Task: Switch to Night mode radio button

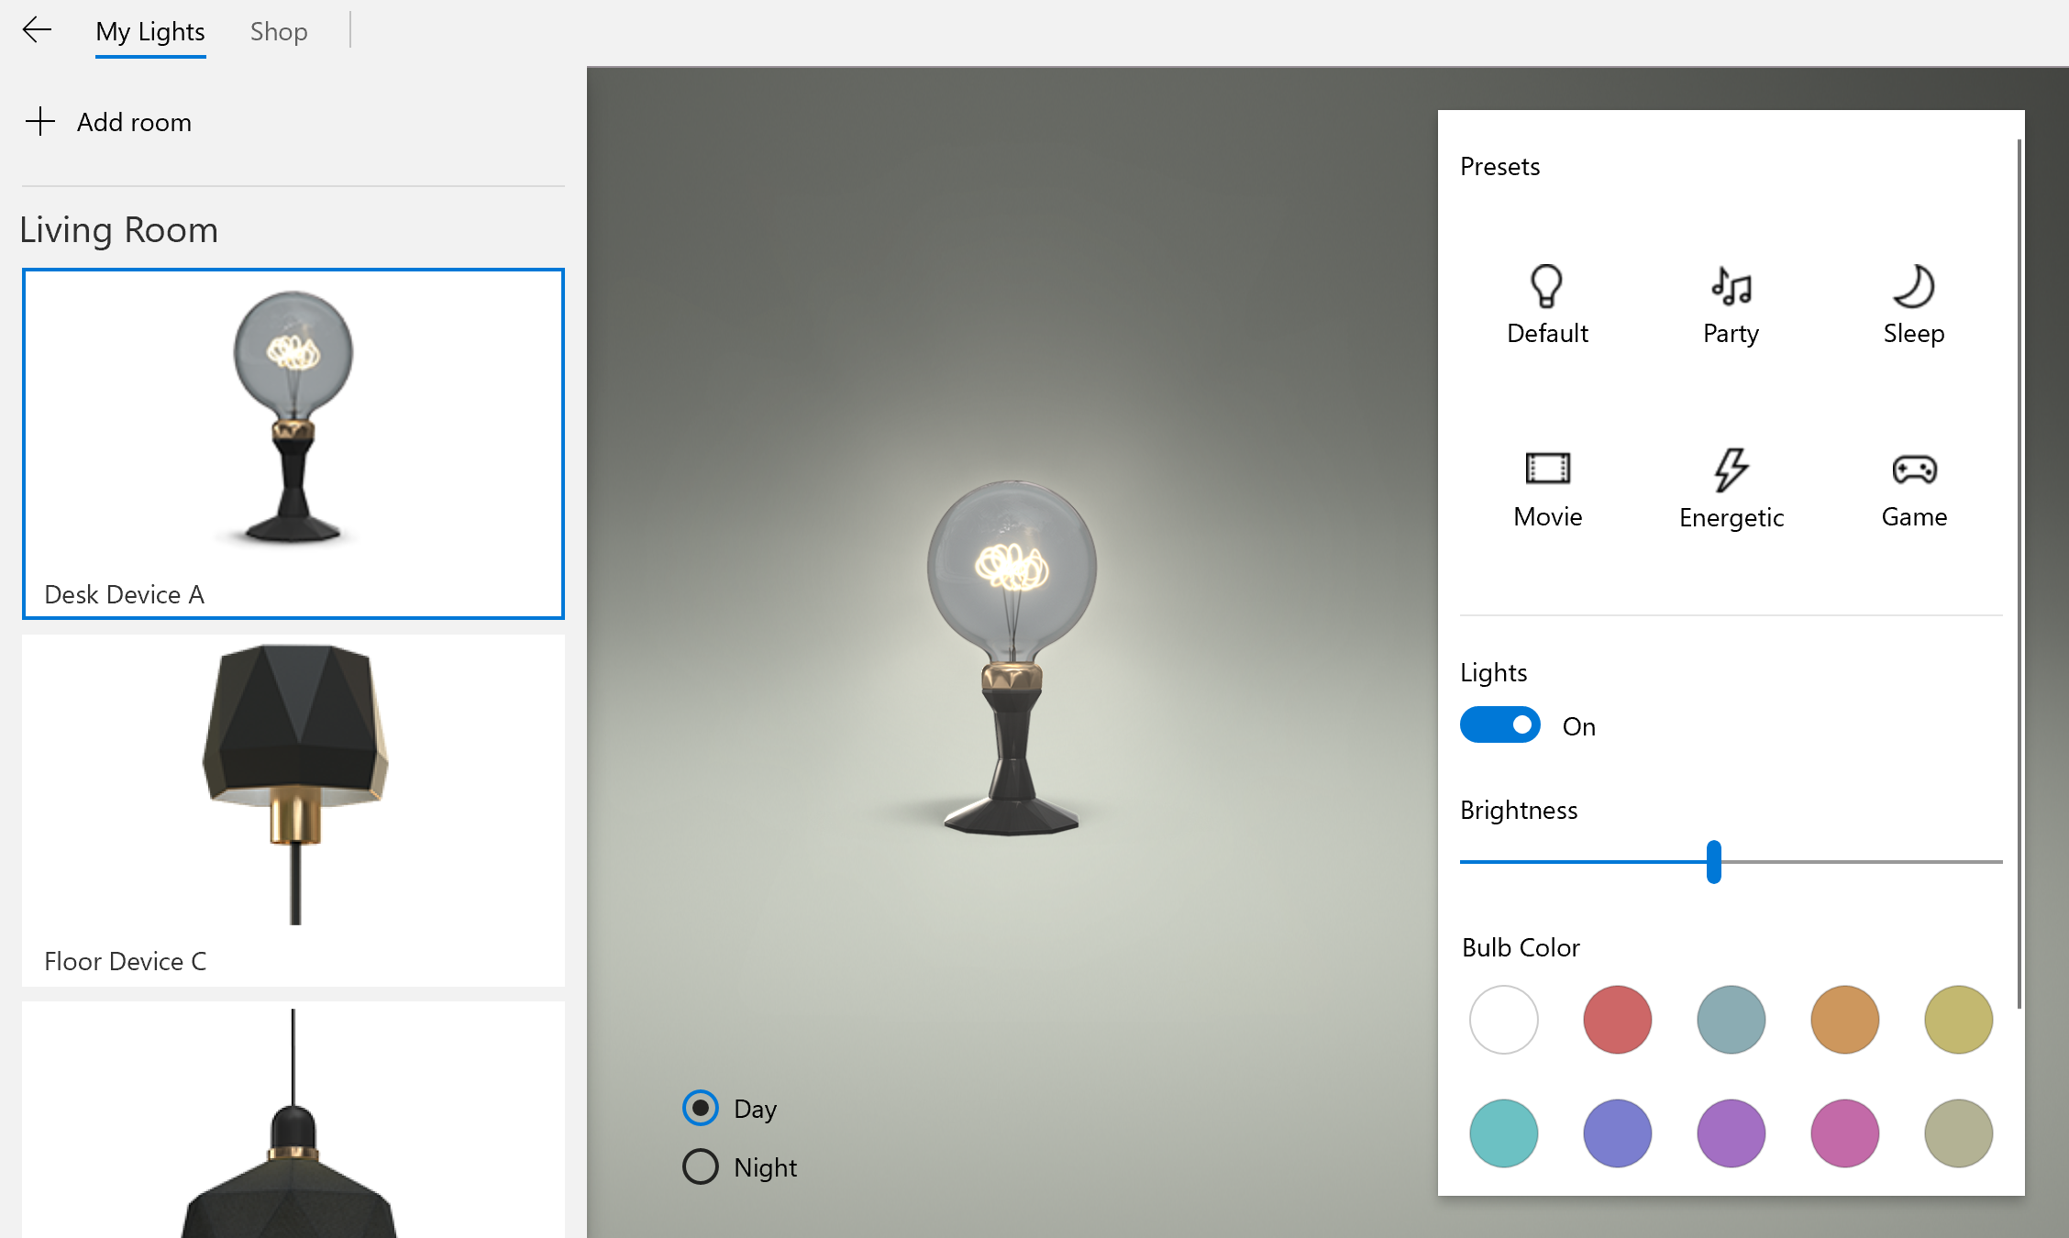Action: coord(701,1166)
